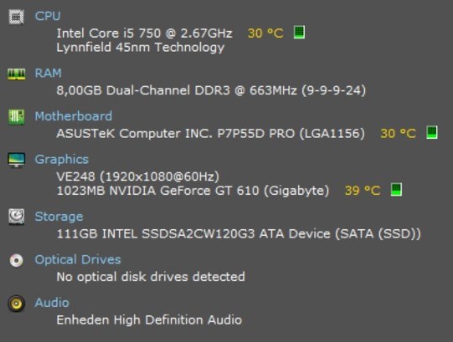The width and height of the screenshot is (453, 342).
Task: Open the Audio section heading
Action: [52, 303]
